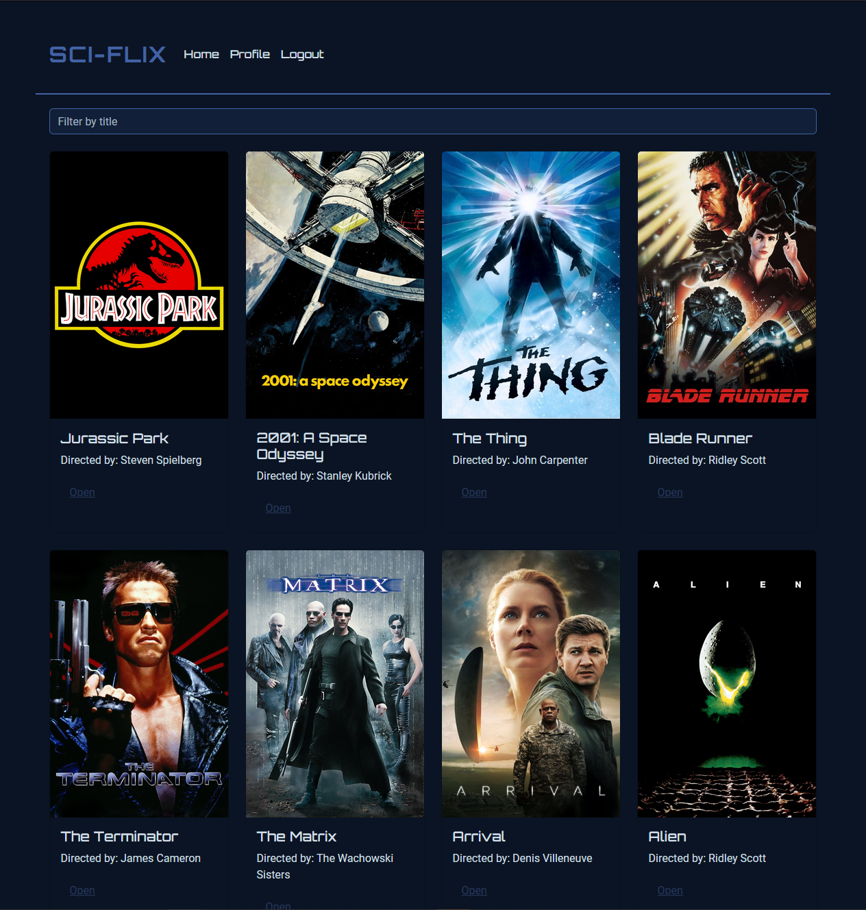Open The Thing
The height and width of the screenshot is (910, 866).
pos(473,492)
